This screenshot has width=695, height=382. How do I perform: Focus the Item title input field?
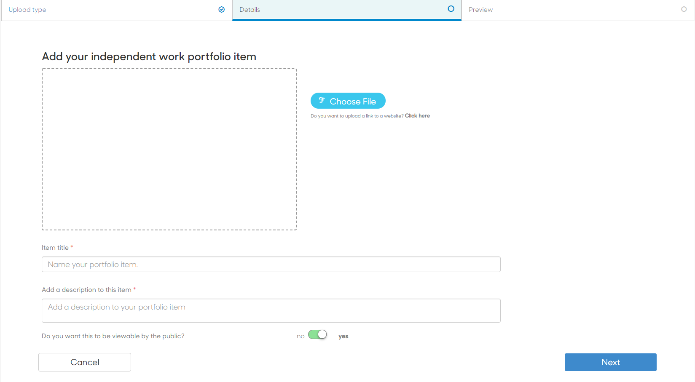pyautogui.click(x=271, y=264)
